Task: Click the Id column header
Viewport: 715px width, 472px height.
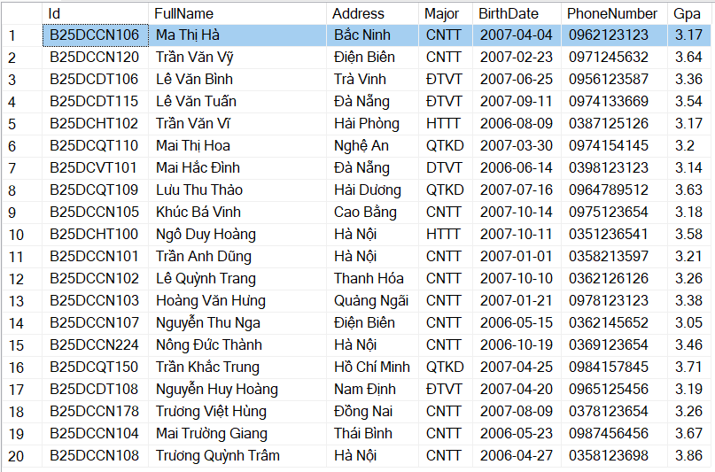Action: [95, 13]
